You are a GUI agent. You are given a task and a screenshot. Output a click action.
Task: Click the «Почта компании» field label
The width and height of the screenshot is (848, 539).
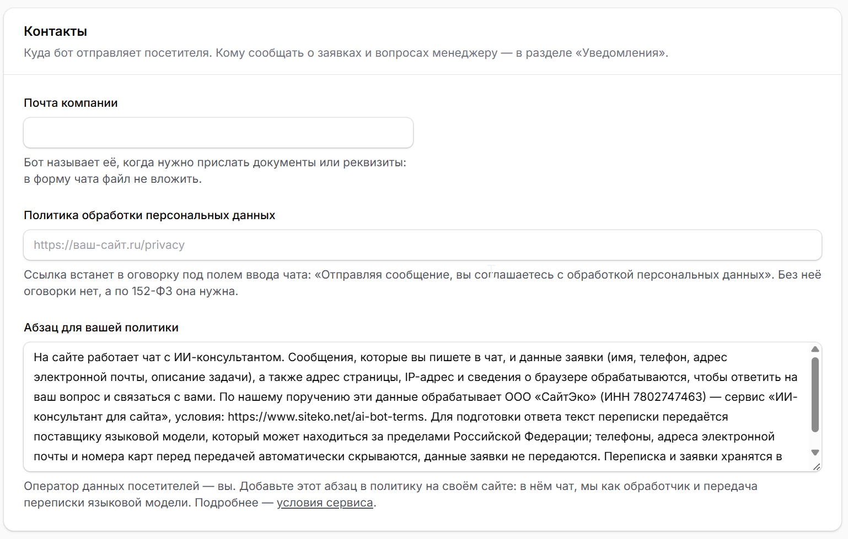point(71,103)
